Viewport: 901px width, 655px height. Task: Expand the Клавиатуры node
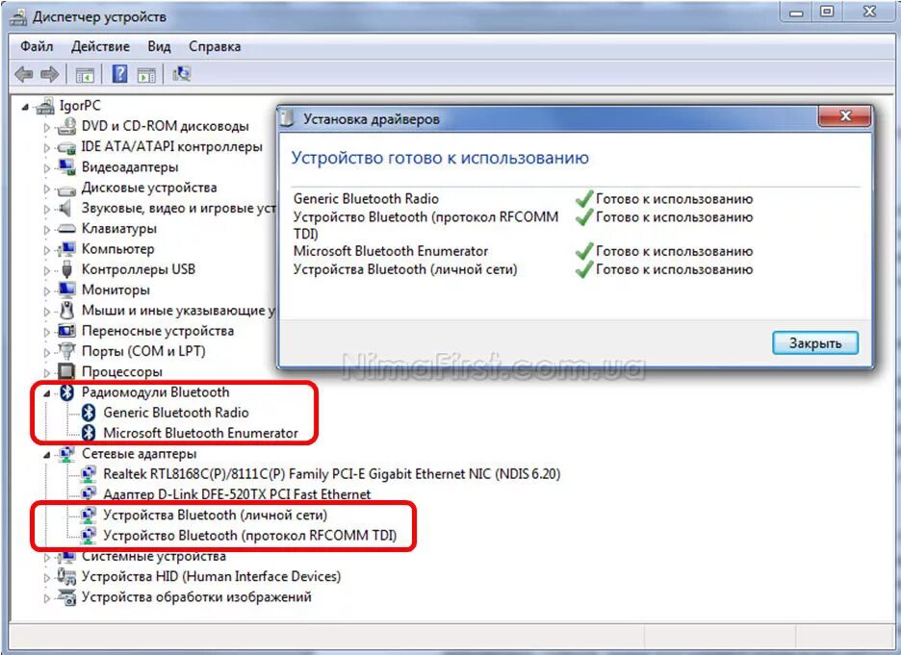pyautogui.click(x=46, y=230)
